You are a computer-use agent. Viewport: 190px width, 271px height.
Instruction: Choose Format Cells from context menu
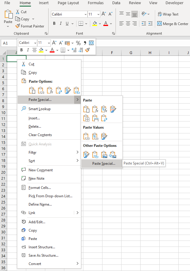click(40, 188)
